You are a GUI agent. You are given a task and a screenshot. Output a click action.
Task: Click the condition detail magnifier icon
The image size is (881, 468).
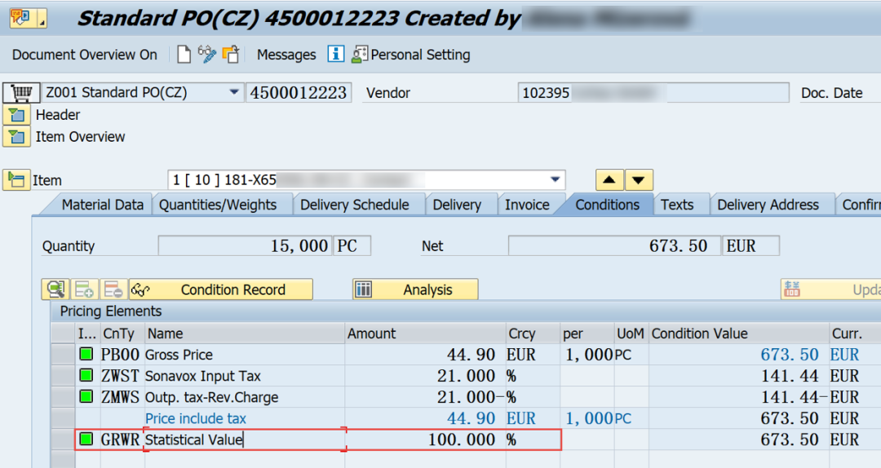55,289
